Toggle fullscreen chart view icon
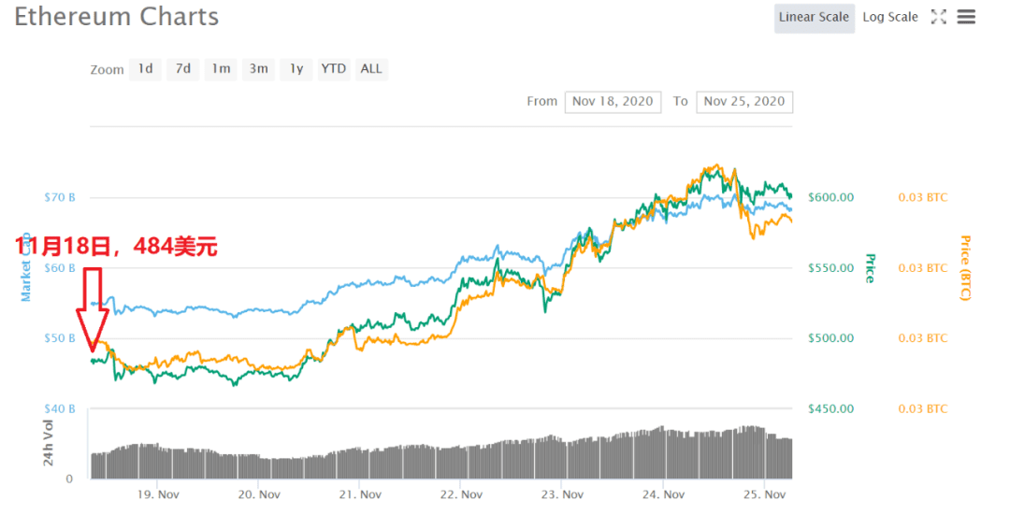The height and width of the screenshot is (514, 1010). click(x=939, y=18)
